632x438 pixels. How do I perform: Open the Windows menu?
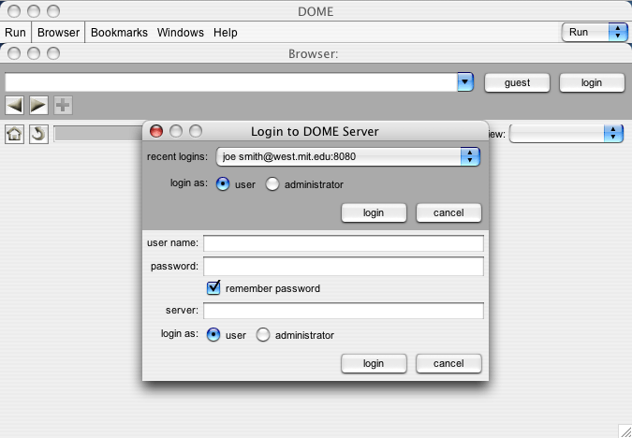point(181,32)
